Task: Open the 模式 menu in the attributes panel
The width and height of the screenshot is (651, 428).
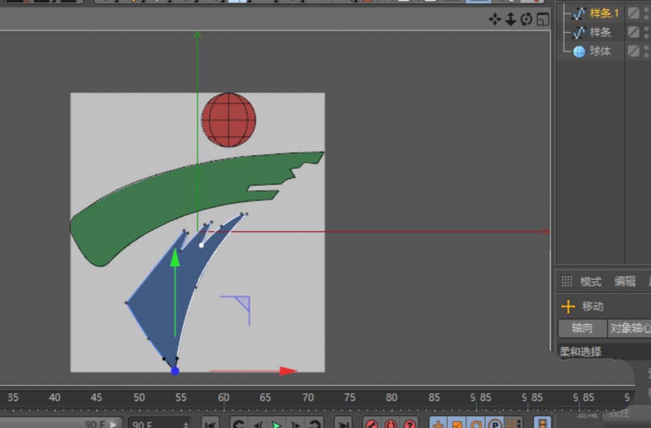Action: pyautogui.click(x=591, y=281)
